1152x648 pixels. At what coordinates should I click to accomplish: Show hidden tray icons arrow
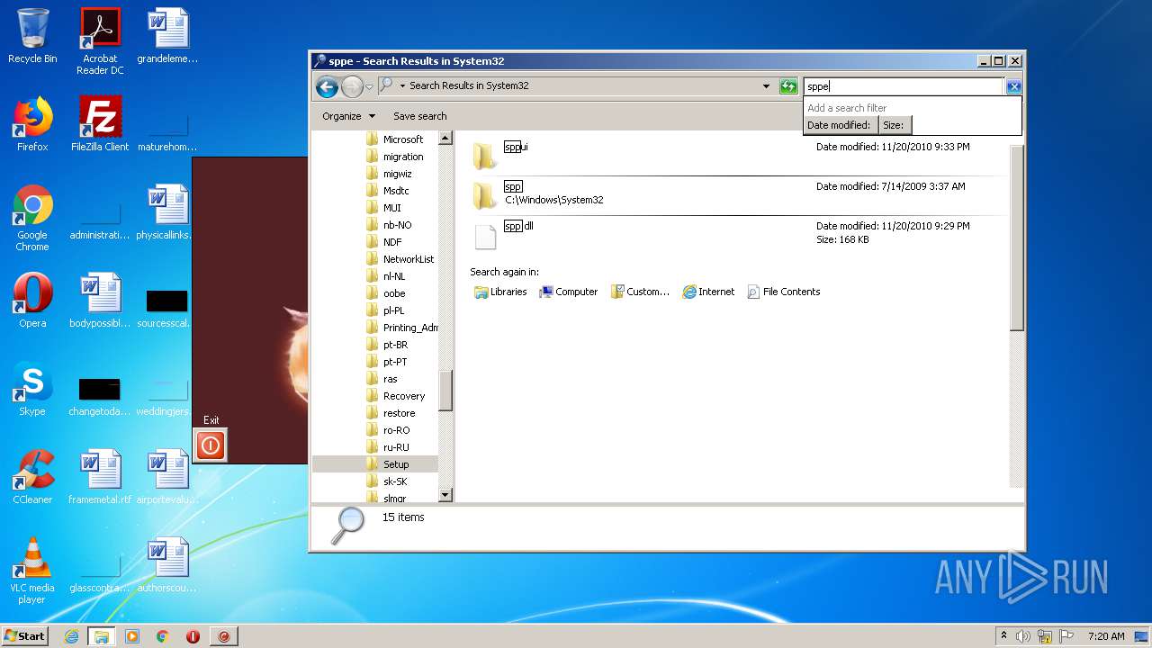point(1003,636)
